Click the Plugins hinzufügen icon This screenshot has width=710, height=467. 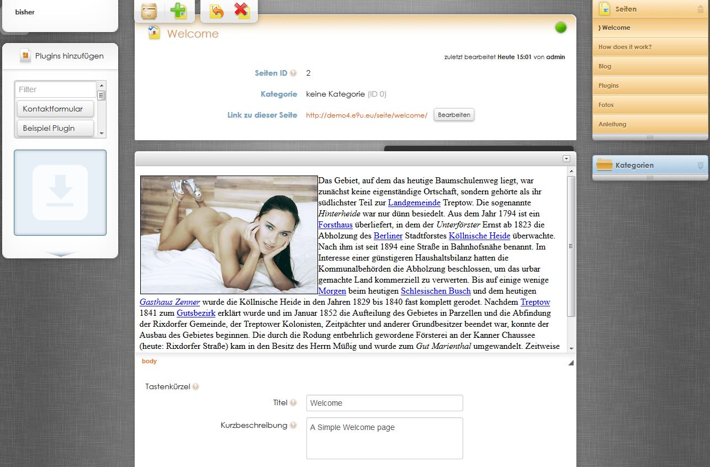(x=25, y=55)
